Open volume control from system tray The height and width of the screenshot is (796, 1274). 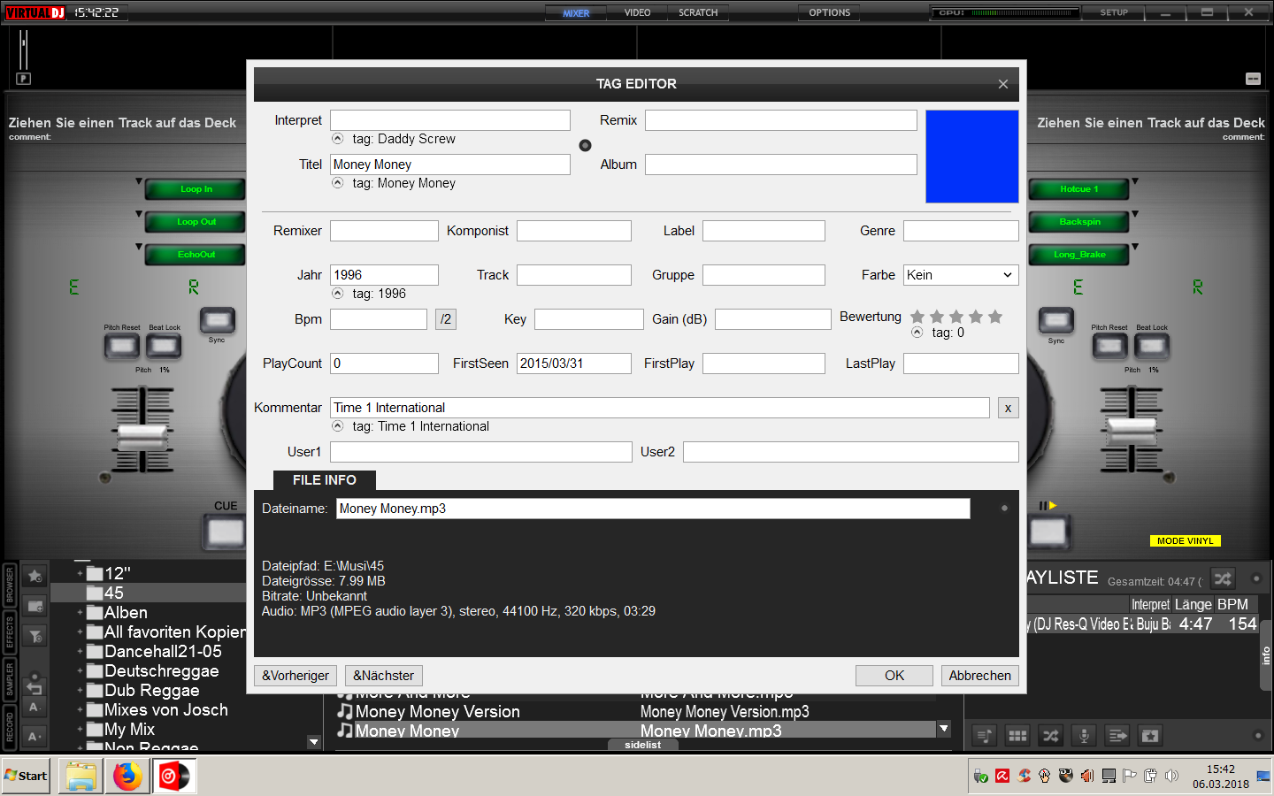pos(1171,776)
